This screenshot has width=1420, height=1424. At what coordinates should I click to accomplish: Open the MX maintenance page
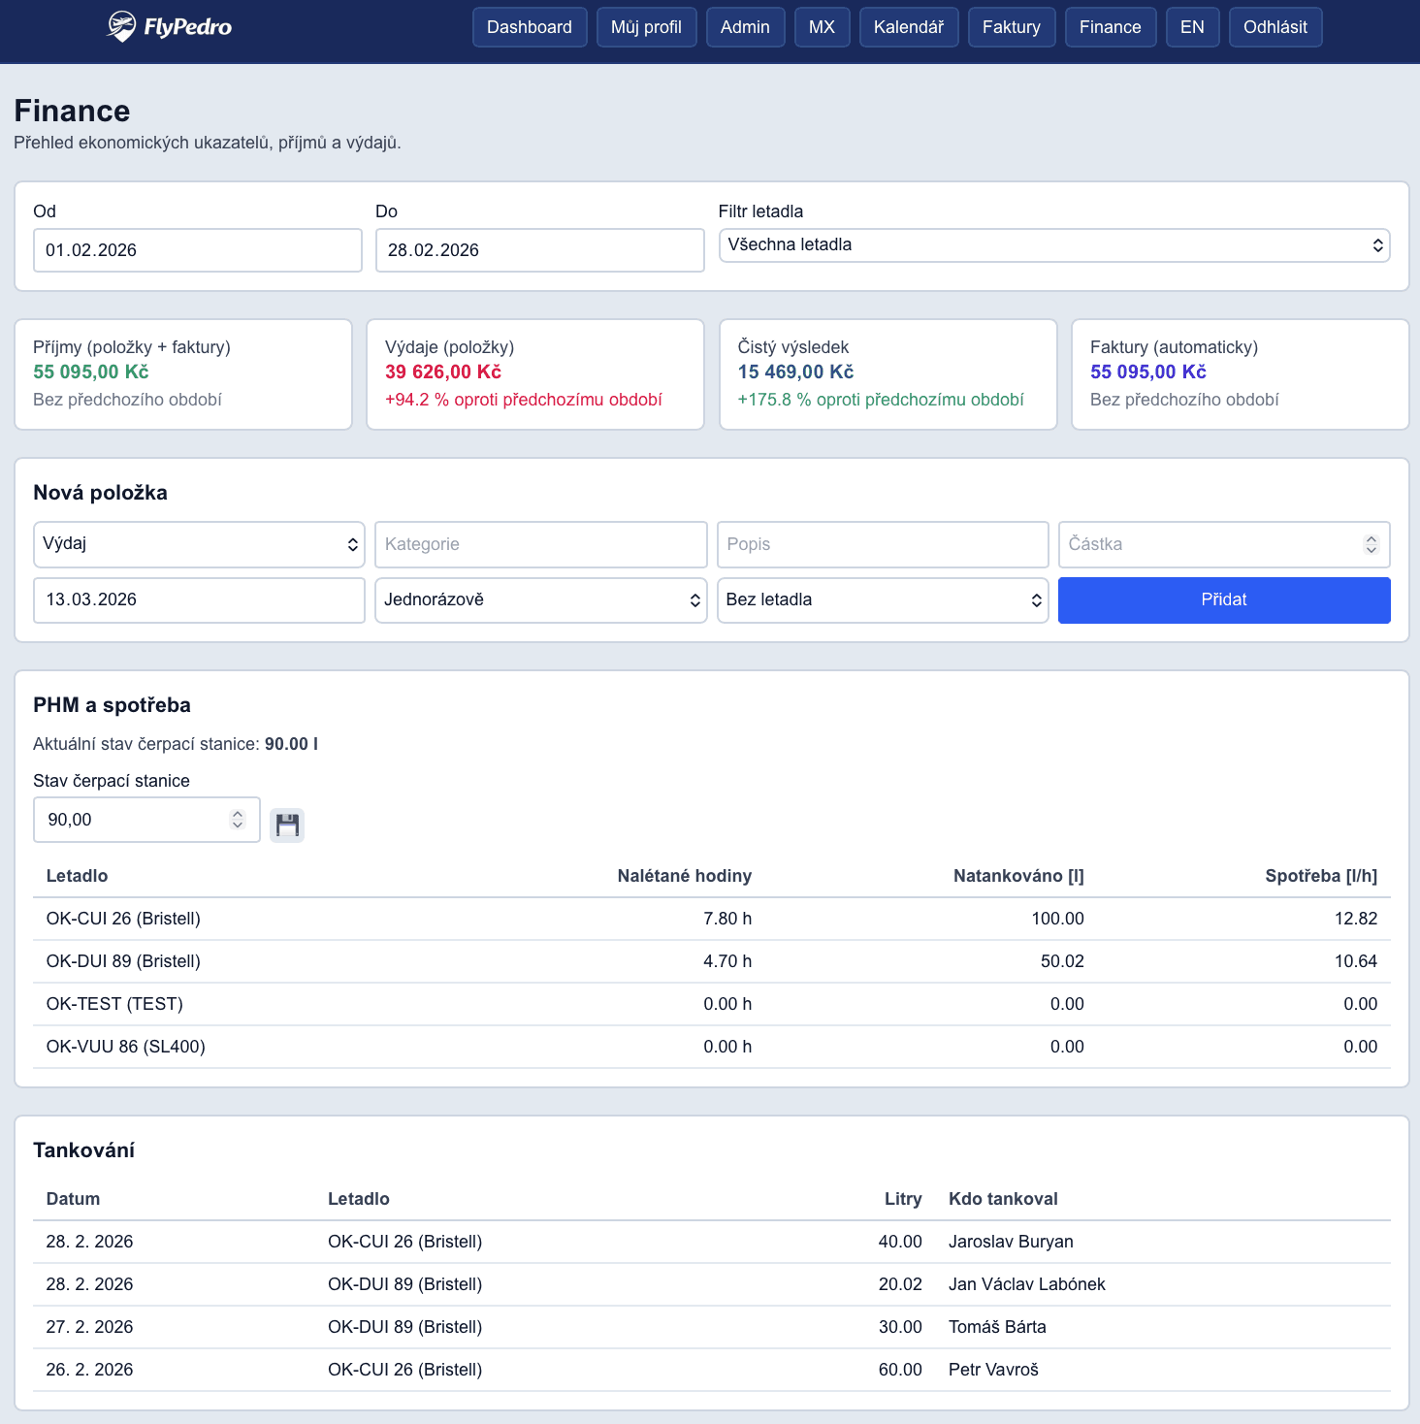point(822,27)
